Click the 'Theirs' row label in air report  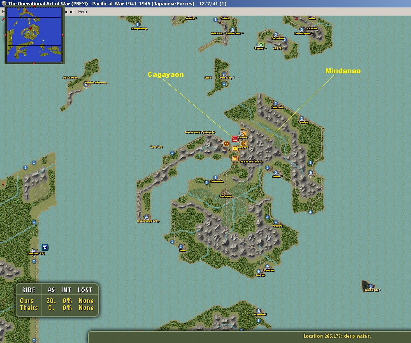point(29,308)
